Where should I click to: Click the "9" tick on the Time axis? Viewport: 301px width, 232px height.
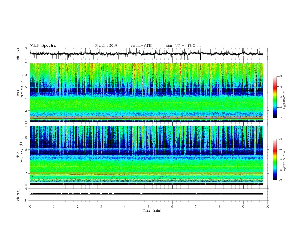pyautogui.click(x=243, y=207)
